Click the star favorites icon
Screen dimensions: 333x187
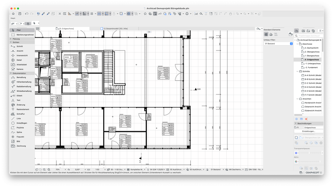145,14
